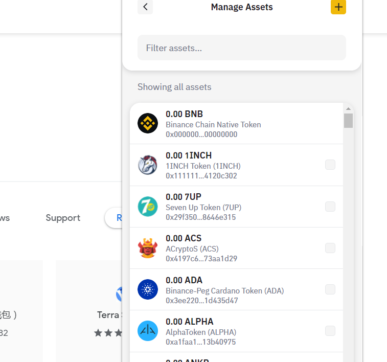Click the ADA Cardano logo

coord(148,289)
